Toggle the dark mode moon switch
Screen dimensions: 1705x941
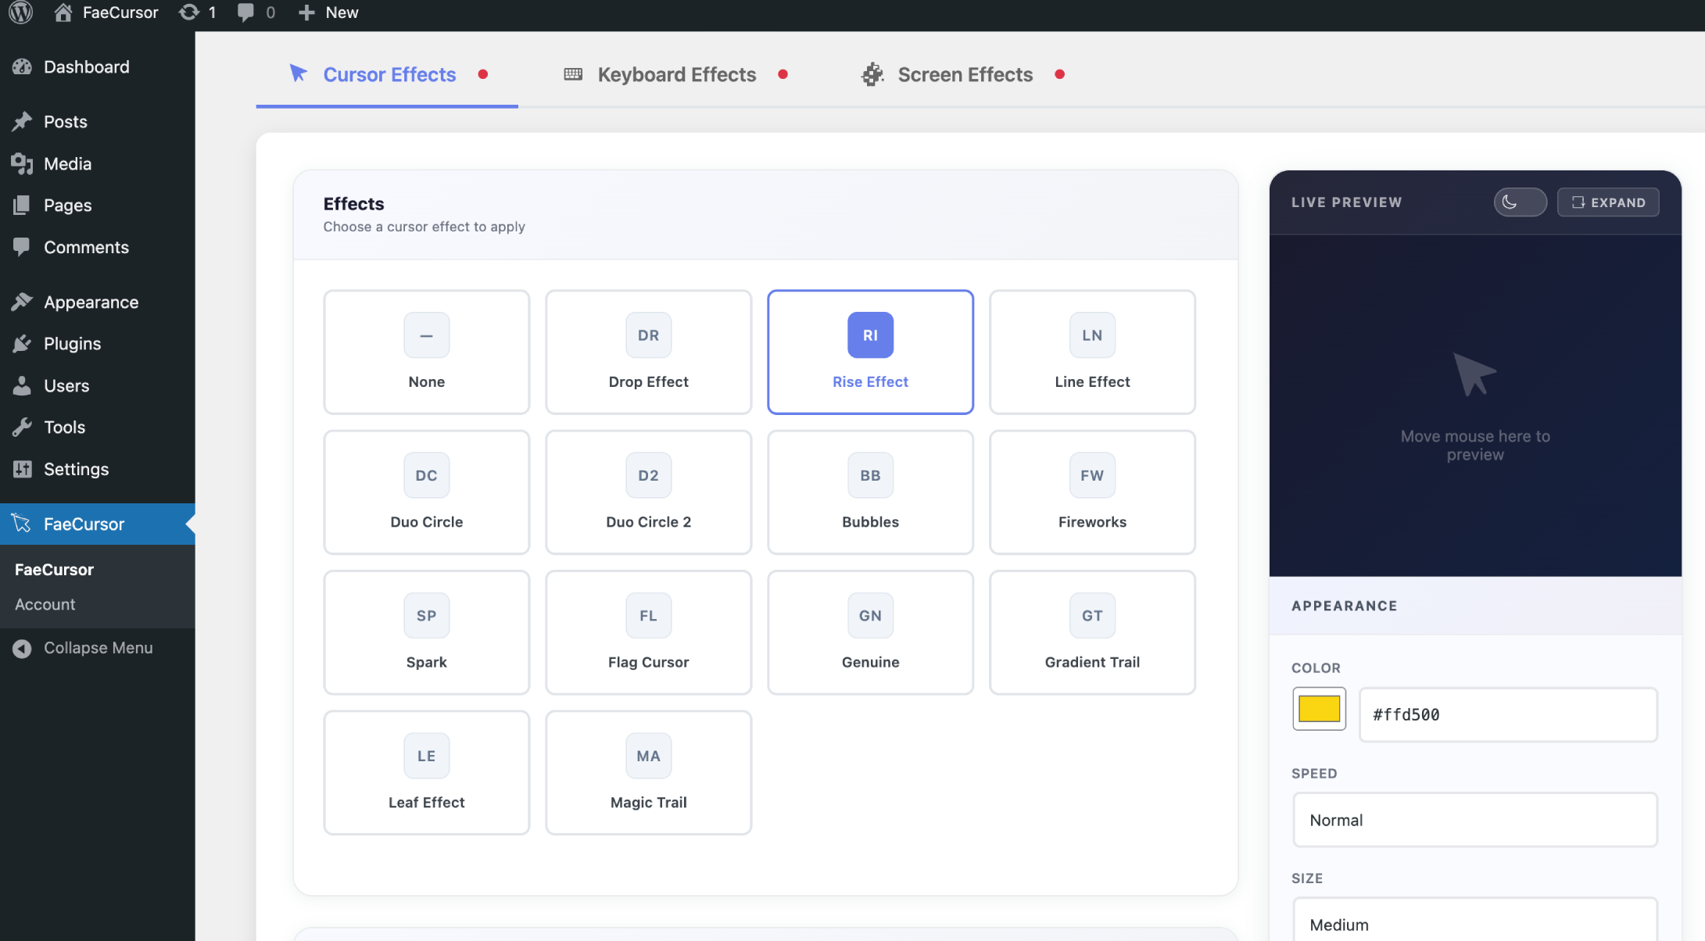click(1519, 202)
